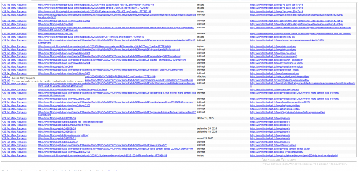
Task: Open the Hvordan-maaler-du-ROI image URL
Action: click(x=104, y=46)
